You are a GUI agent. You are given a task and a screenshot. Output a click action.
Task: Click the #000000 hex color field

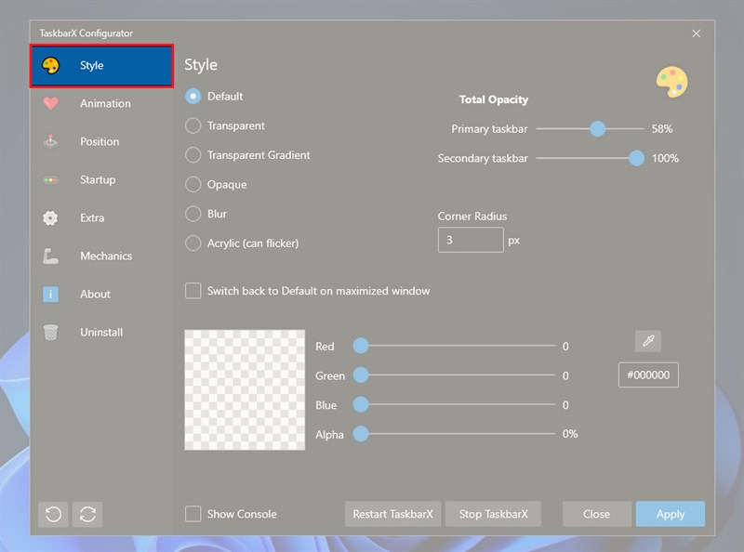[648, 375]
